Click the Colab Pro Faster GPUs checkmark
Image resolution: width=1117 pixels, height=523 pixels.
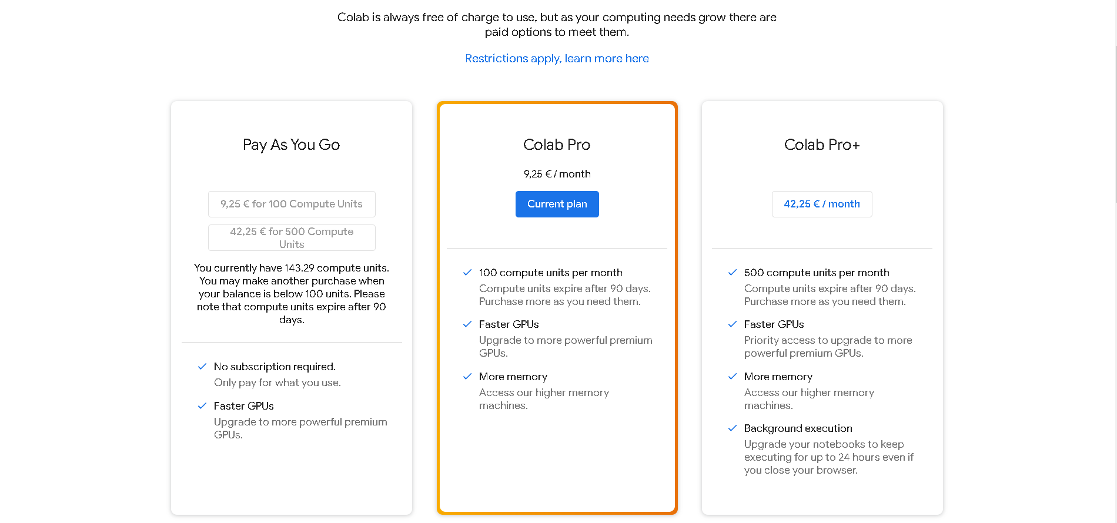pyautogui.click(x=467, y=324)
